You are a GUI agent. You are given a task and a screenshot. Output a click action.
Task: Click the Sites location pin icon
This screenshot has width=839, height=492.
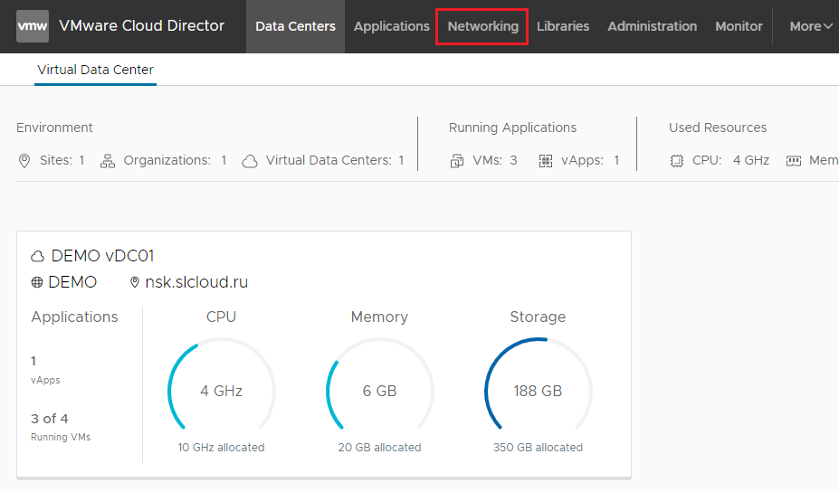tap(24, 161)
